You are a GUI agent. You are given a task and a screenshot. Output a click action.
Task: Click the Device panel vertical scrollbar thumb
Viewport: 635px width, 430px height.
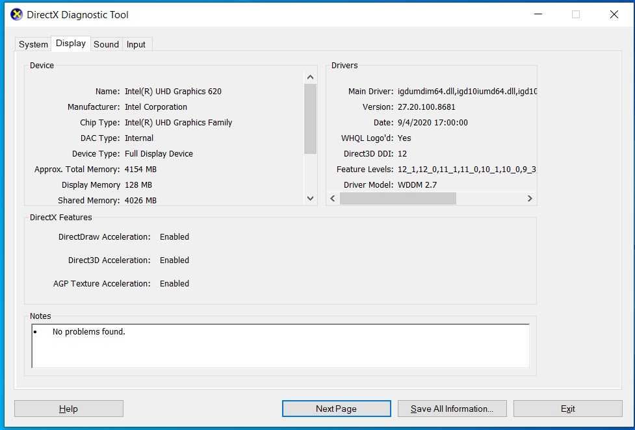pos(310,119)
